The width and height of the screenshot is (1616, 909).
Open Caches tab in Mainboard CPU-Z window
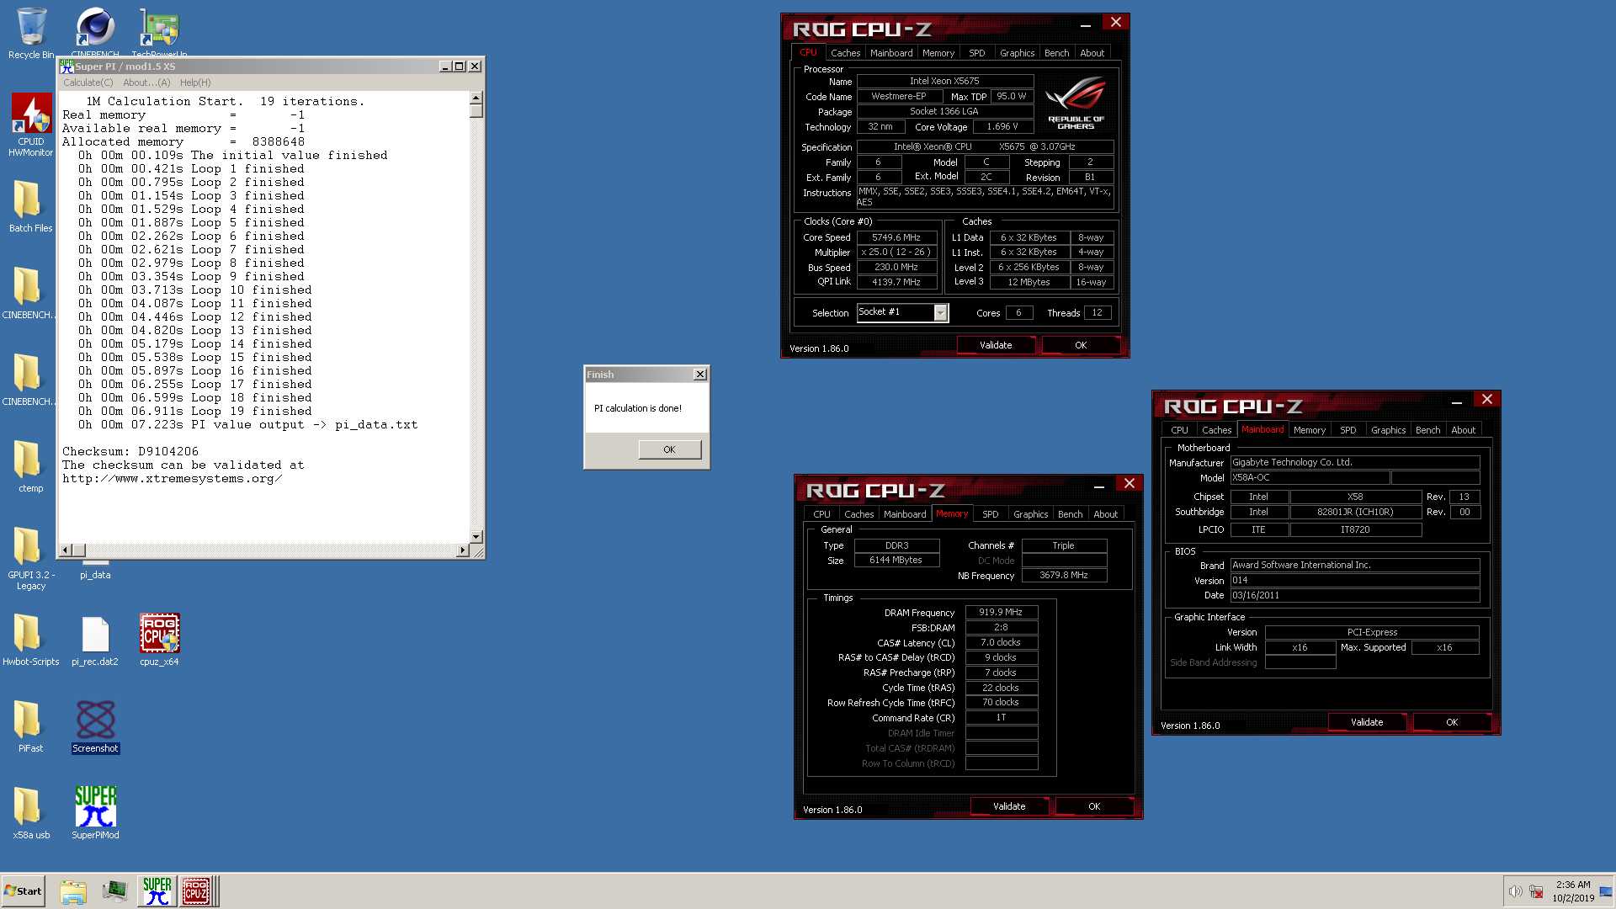click(1216, 430)
